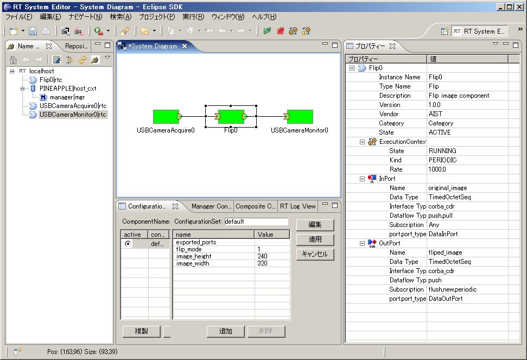Screen dimensions: 527x360
Task: Click the New wizard toolbar icon
Action: (x=14, y=31)
